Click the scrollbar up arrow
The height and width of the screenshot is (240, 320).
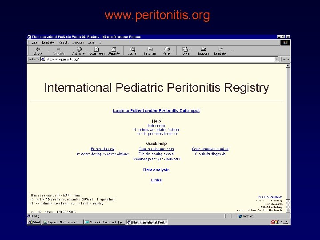(288, 66)
